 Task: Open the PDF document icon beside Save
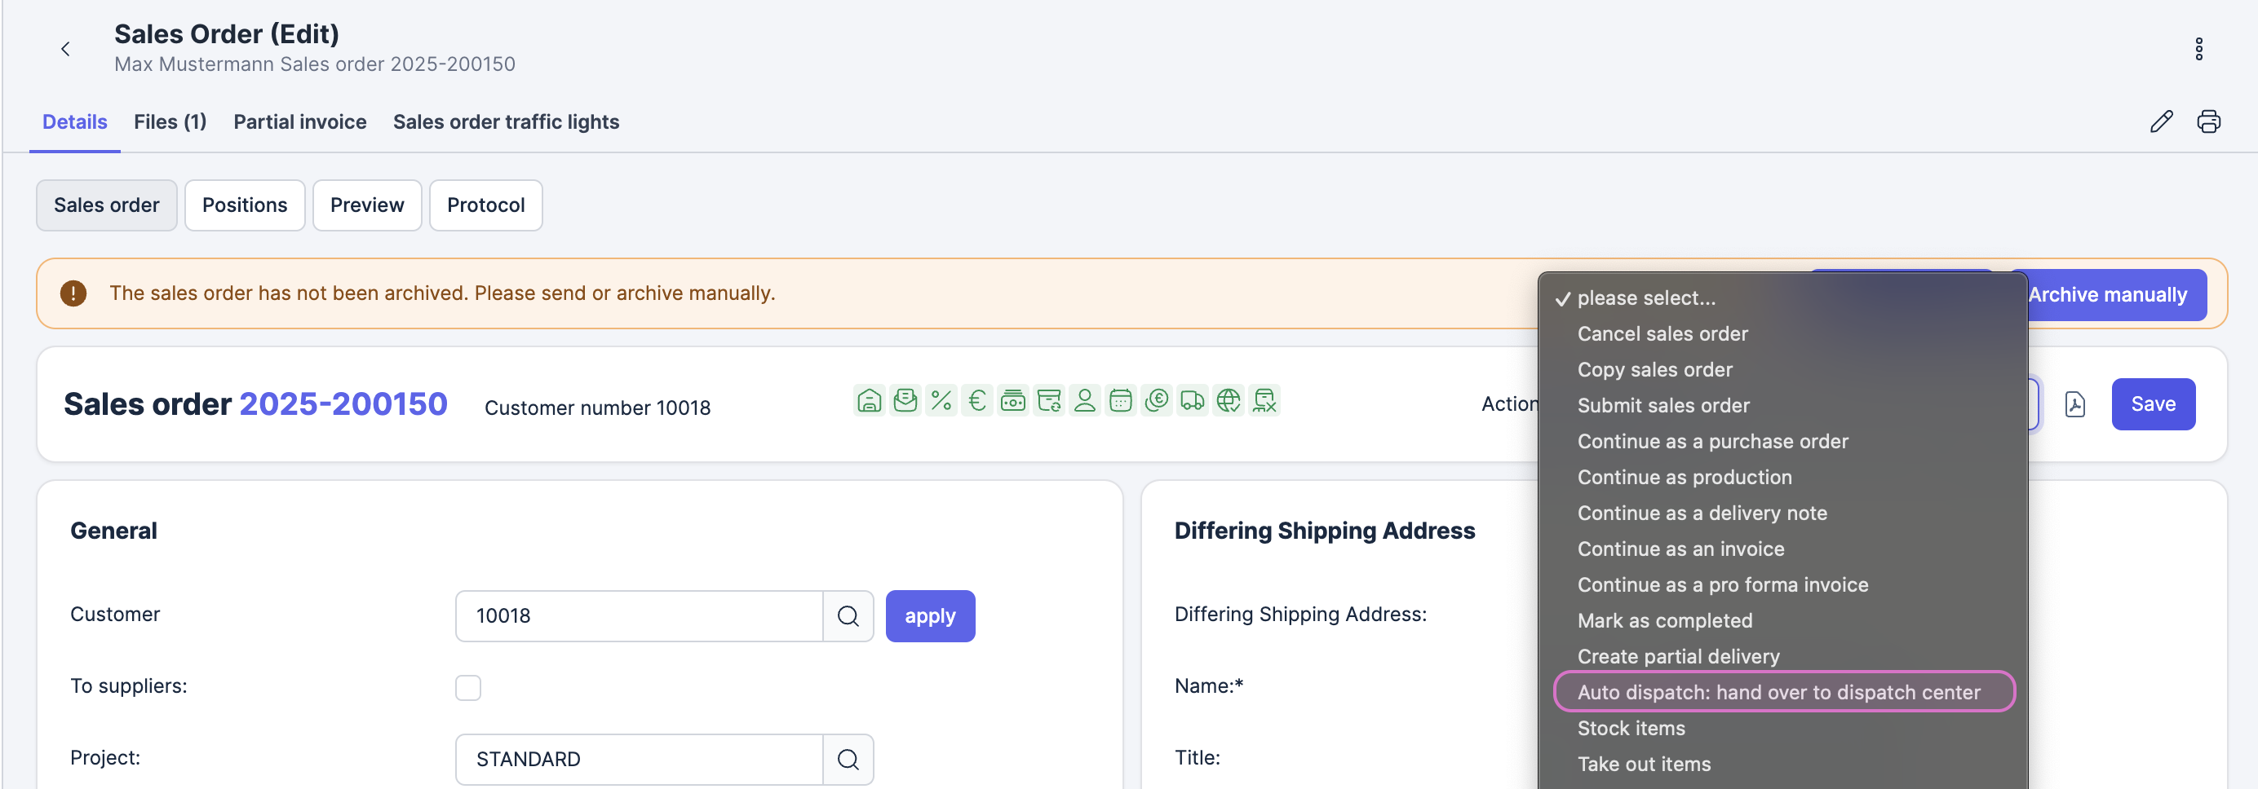coord(2074,404)
